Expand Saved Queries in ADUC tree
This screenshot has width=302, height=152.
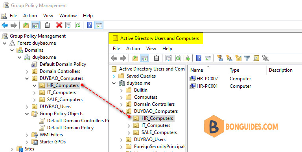tap(114, 76)
